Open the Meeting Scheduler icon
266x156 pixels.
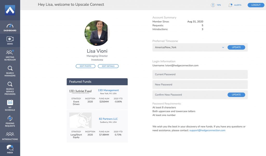10,52
